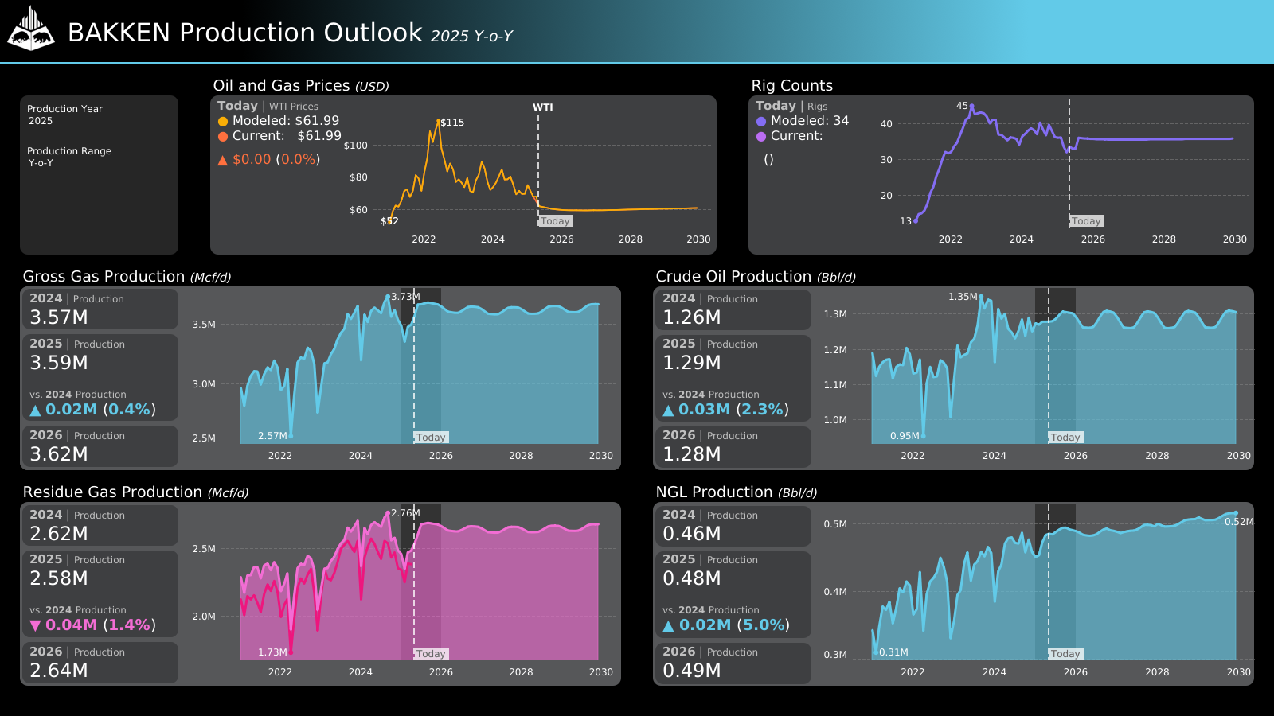The height and width of the screenshot is (716, 1274).
Task: Select the 2025 crude oil 1.29M value
Action: [692, 363]
